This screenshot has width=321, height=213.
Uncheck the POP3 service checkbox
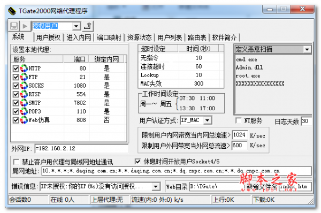tap(16, 111)
